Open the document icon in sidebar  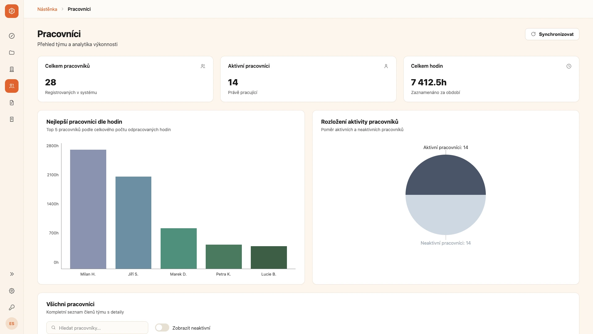(x=12, y=103)
